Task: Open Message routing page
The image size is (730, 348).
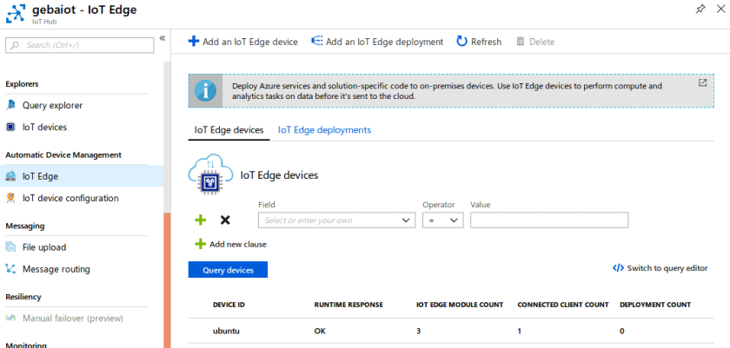Action: [56, 269]
